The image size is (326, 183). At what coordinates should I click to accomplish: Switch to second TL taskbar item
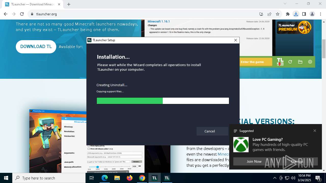click(x=167, y=178)
